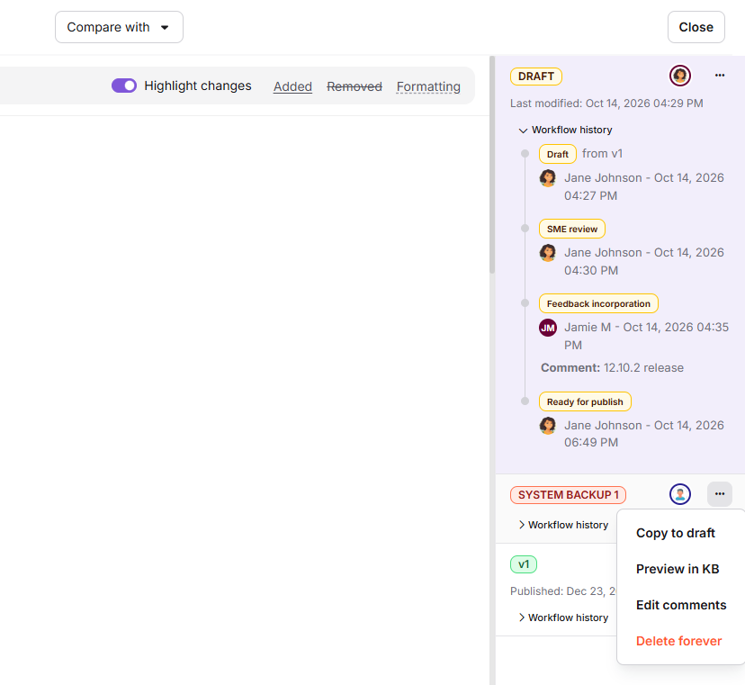Expand Workflow history under SYSTEM BACKUP 1

point(563,525)
